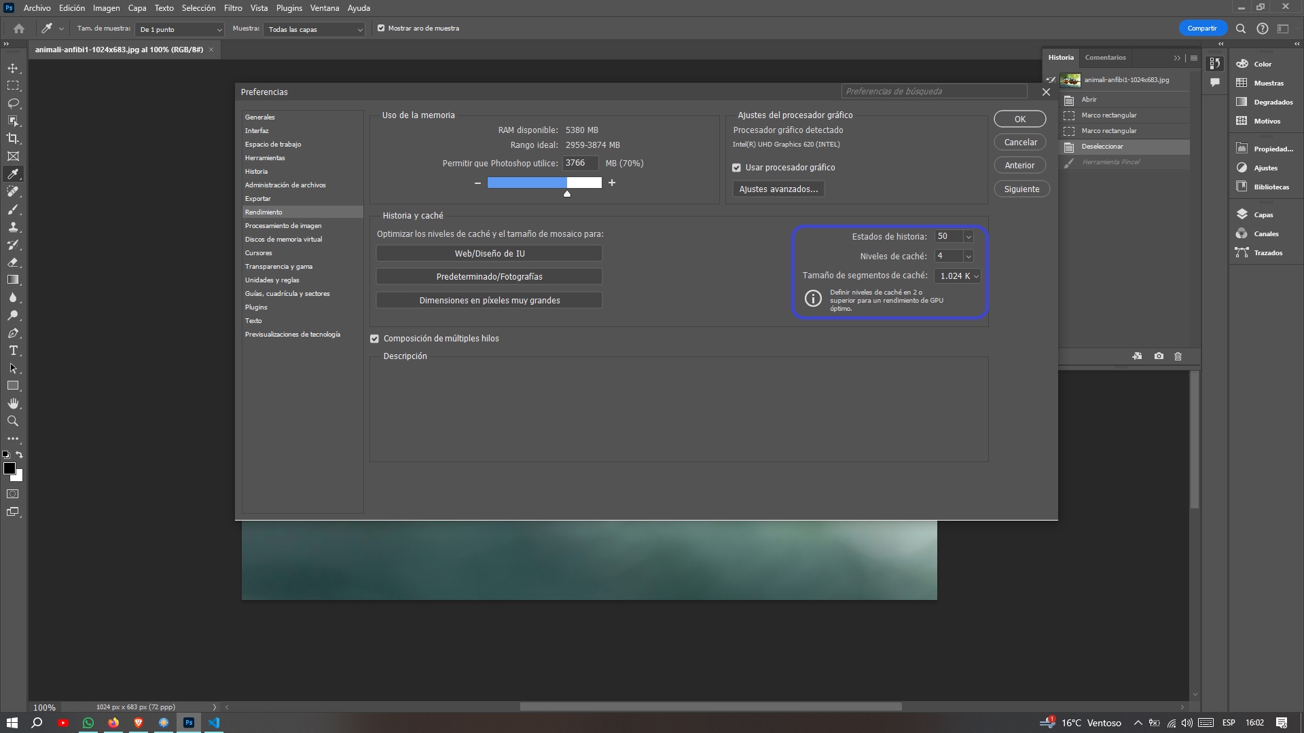Select Interfaz preferences category
This screenshot has width=1304, height=733.
302,130
